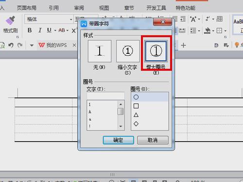Add new document tab with plus icon
The height and width of the screenshot is (182, 243).
(183, 45)
